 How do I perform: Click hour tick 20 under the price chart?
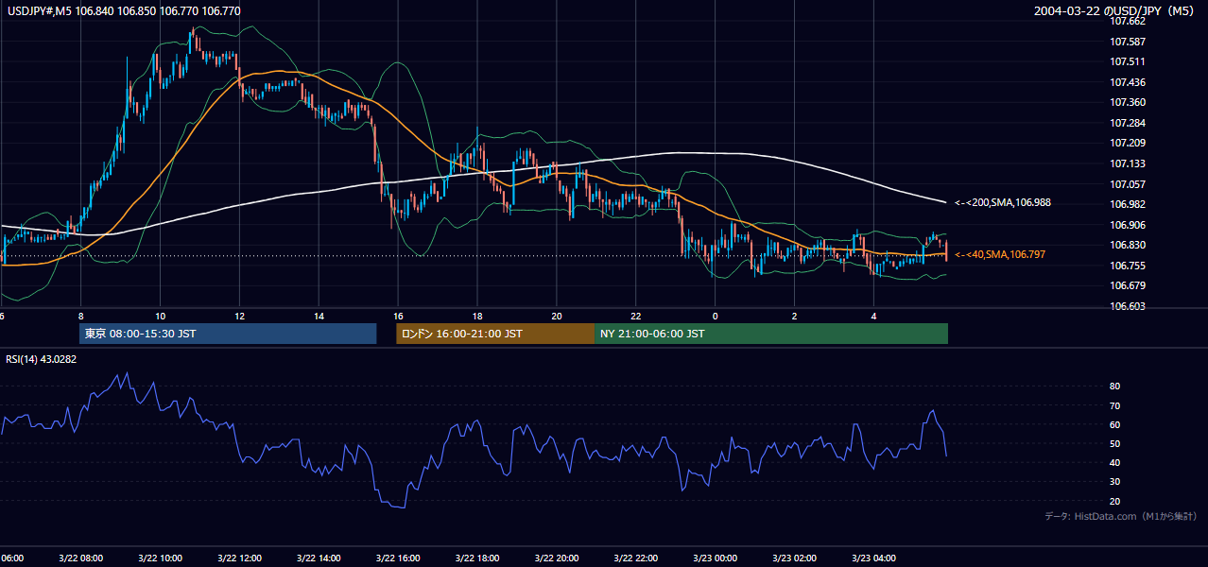click(557, 316)
